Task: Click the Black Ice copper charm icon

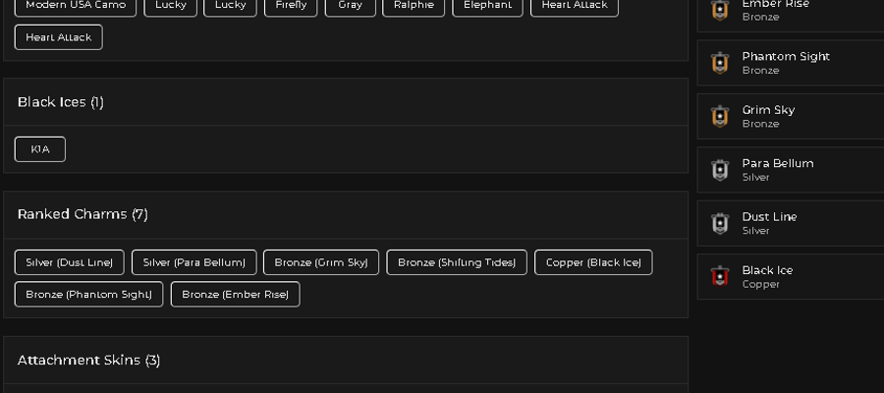Action: (720, 276)
